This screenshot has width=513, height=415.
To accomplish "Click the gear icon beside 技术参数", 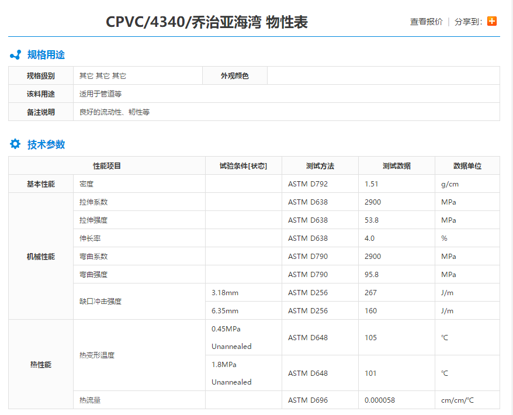I will click(15, 144).
